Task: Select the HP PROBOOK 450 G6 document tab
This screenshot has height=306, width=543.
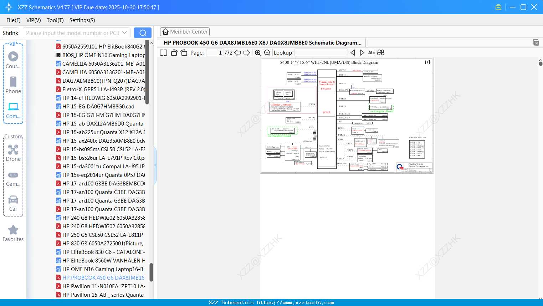Action: 262,42
